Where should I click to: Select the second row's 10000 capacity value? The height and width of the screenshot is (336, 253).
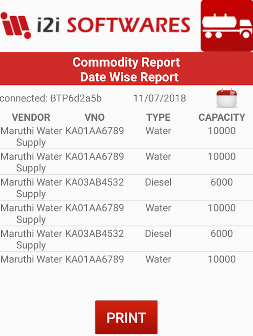222,157
